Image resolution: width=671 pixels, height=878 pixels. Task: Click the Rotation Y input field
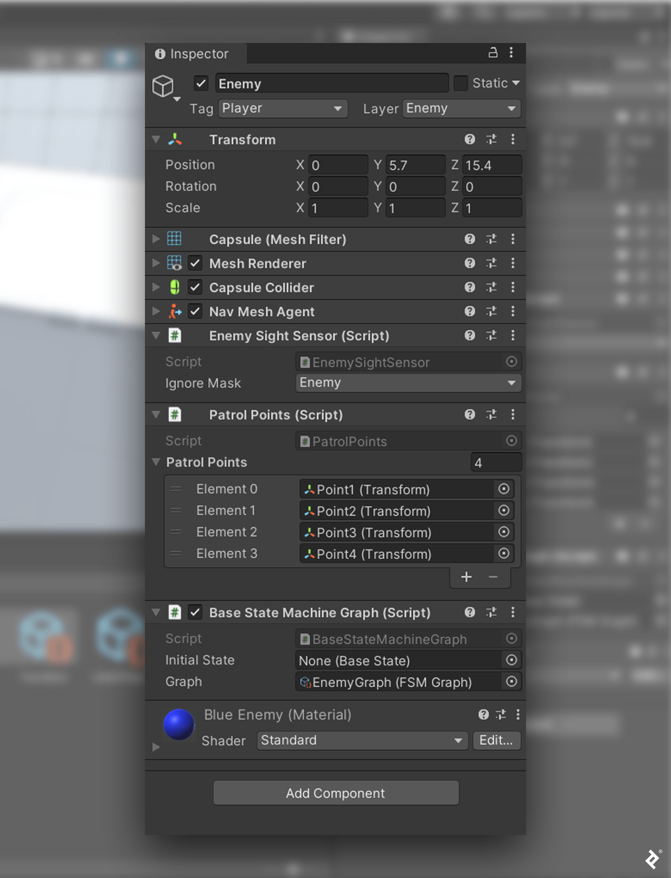(415, 187)
